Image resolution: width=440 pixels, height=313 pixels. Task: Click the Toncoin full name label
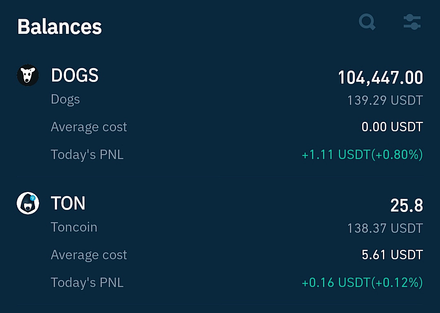click(74, 227)
